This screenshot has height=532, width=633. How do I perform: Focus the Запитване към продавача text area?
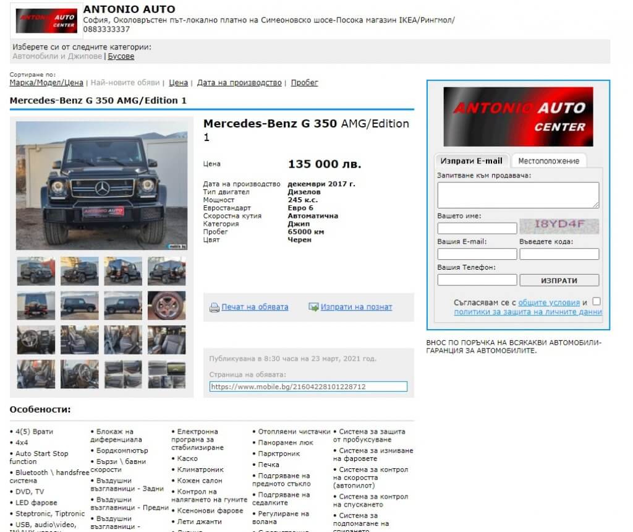pyautogui.click(x=518, y=195)
